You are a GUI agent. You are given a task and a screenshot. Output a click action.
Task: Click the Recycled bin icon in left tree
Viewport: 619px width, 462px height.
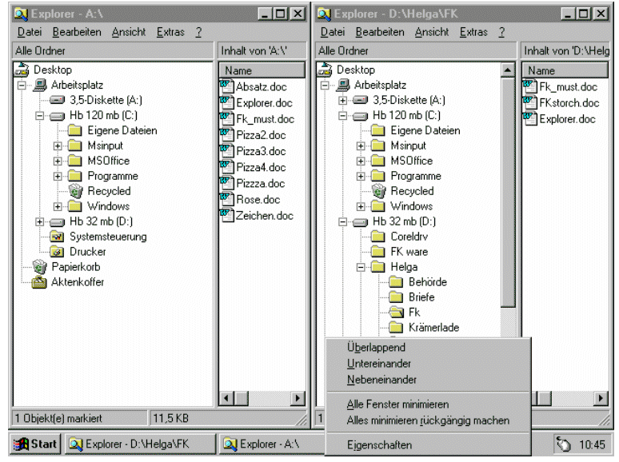pyautogui.click(x=76, y=191)
